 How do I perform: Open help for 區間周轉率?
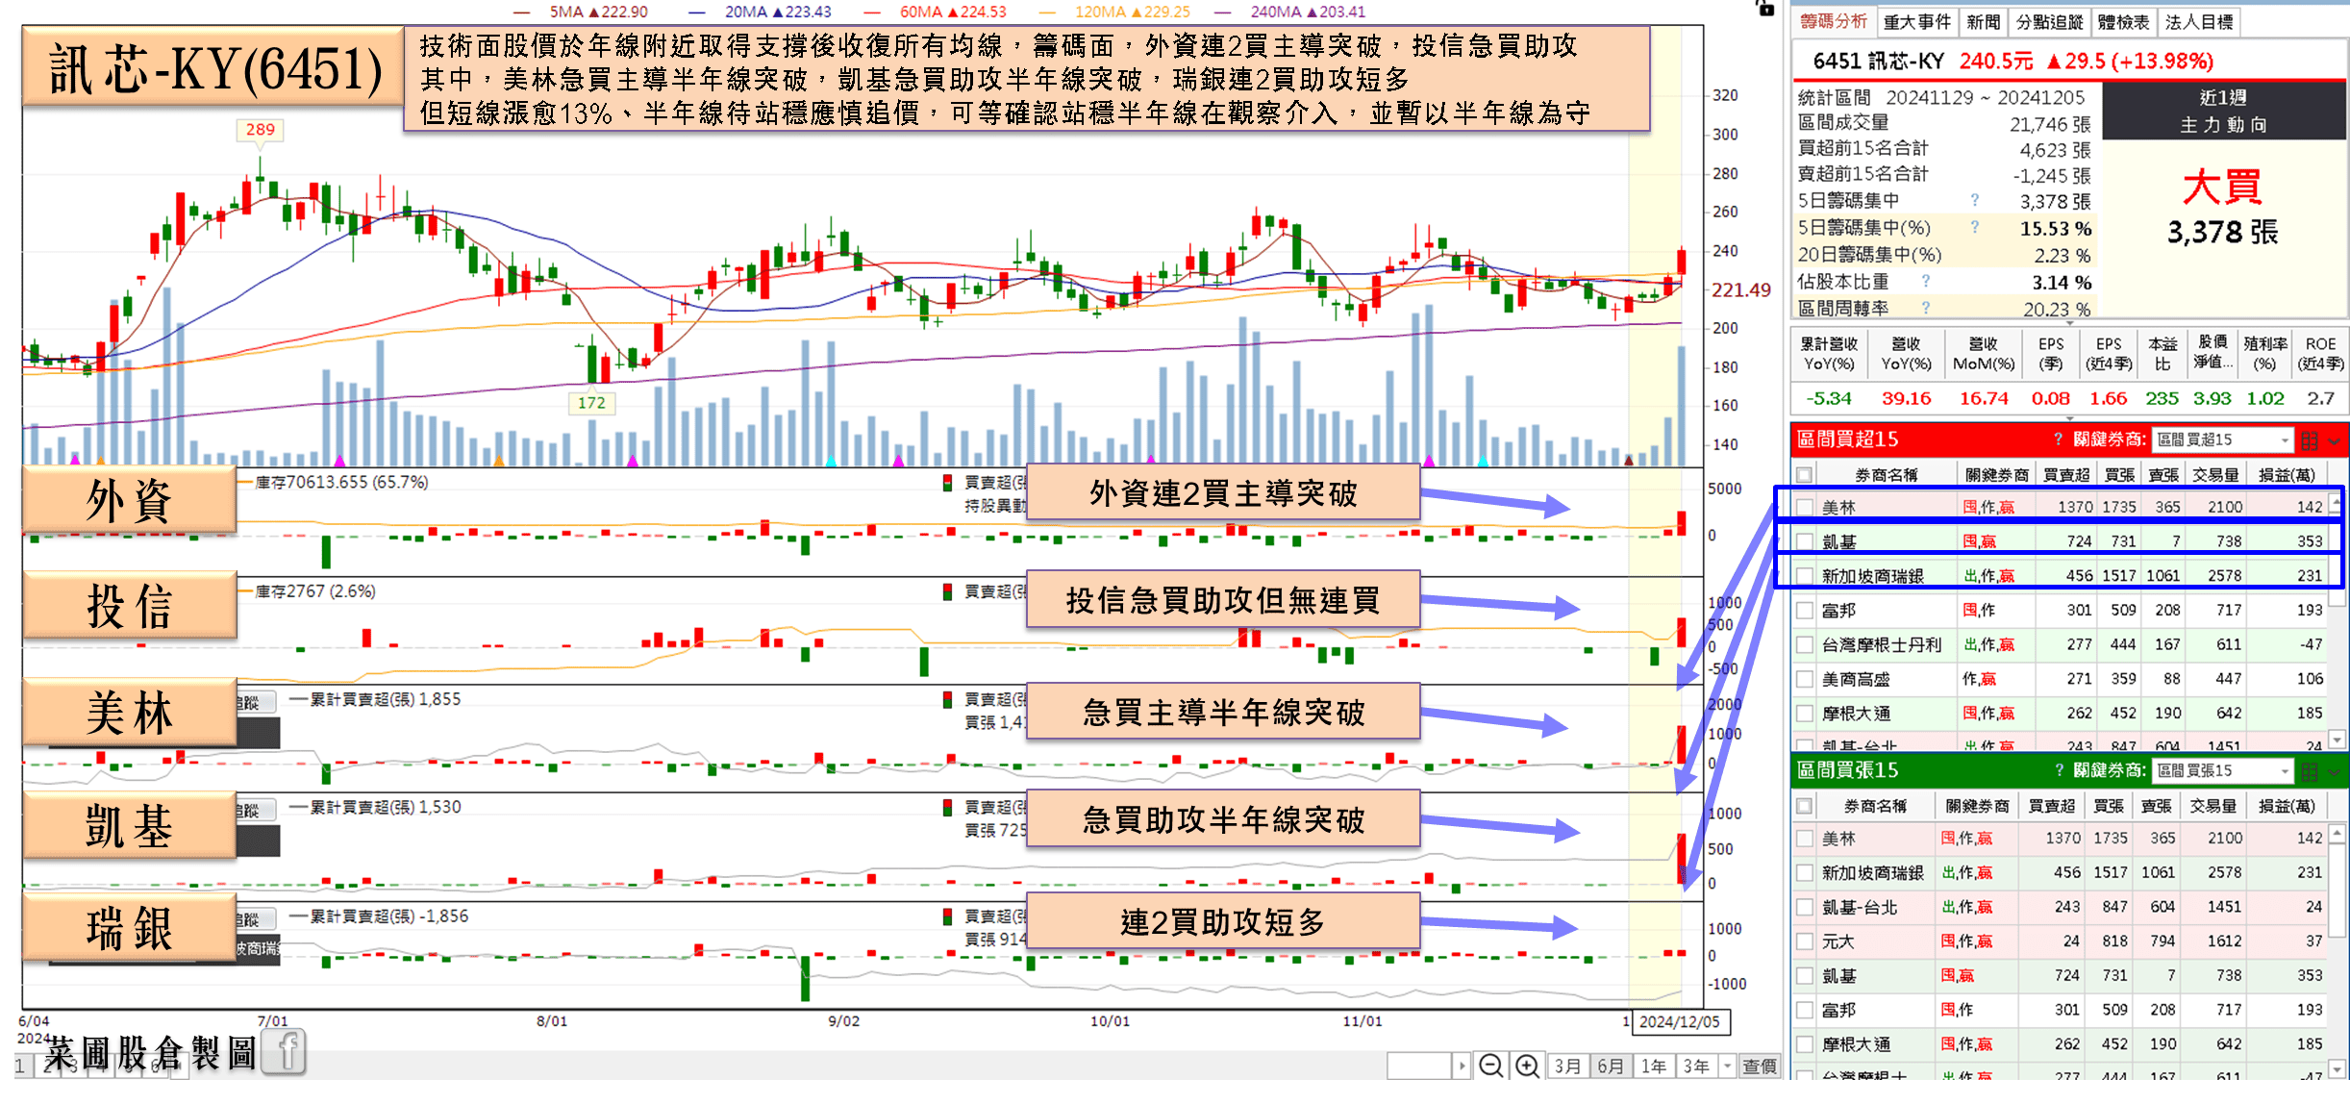[1926, 308]
